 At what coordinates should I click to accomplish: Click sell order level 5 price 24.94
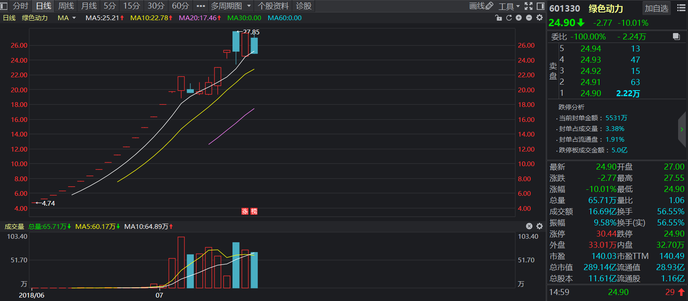(590, 49)
